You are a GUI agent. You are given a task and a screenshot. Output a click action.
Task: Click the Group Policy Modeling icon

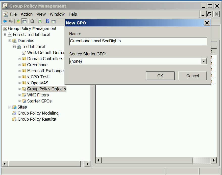(x=14, y=113)
